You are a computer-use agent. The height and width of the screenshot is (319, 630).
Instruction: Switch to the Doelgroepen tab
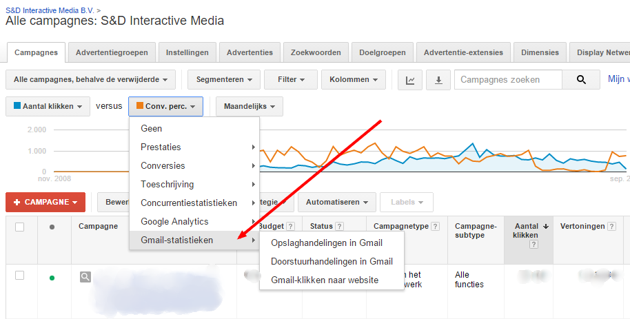tap(383, 52)
